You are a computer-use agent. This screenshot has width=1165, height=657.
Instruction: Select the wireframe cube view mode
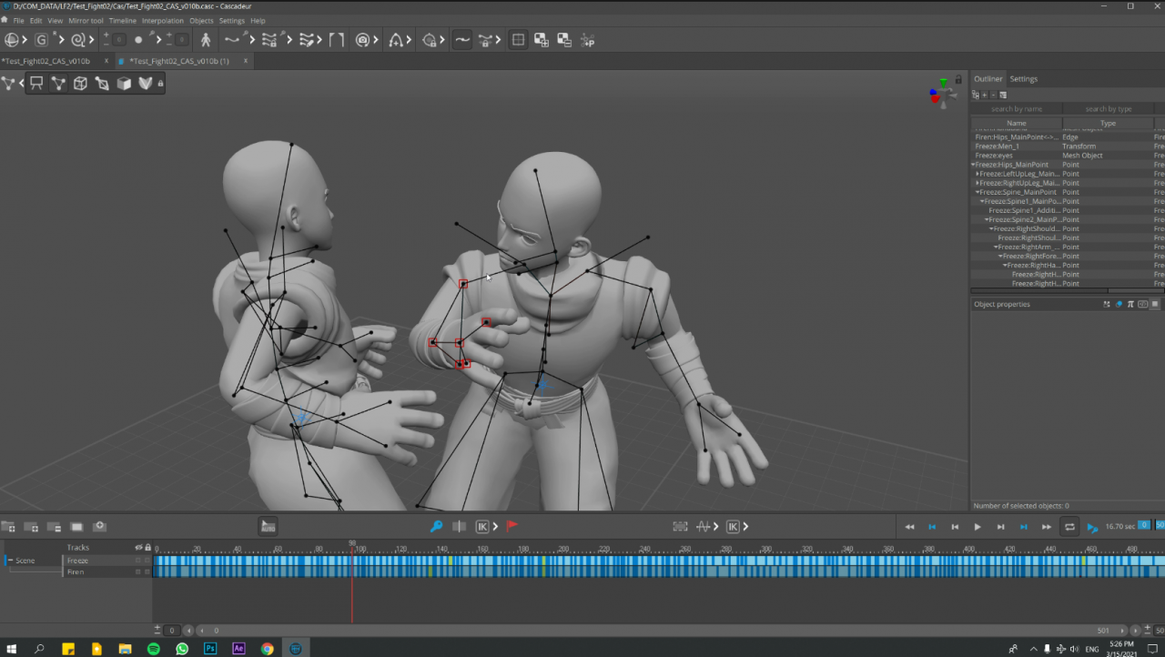click(x=80, y=84)
